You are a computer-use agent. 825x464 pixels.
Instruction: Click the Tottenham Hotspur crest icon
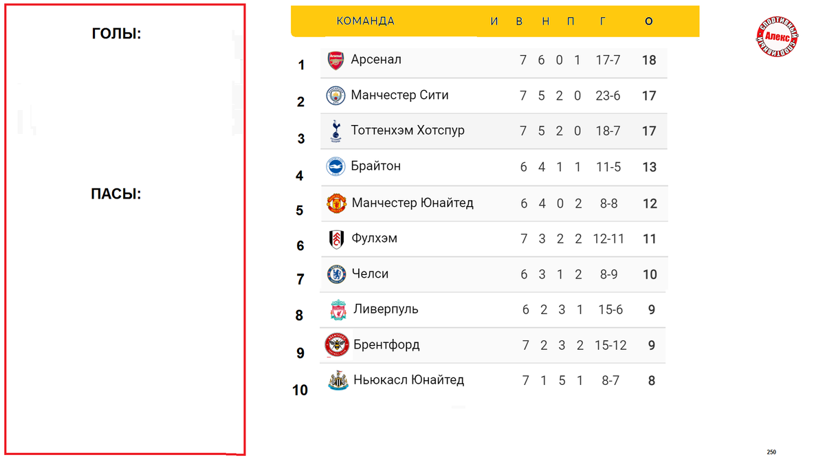coord(335,131)
